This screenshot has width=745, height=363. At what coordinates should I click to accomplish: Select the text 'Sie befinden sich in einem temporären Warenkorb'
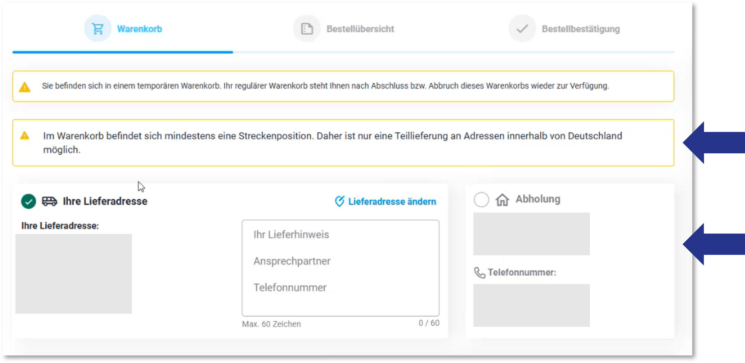[131, 86]
